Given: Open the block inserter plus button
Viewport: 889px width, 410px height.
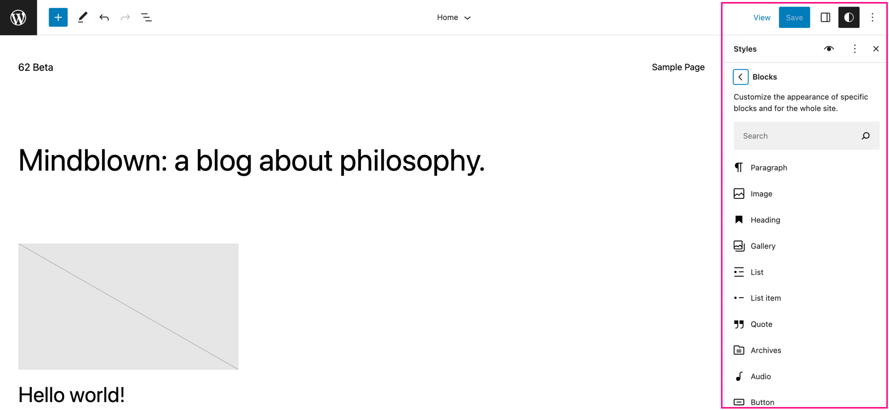Looking at the screenshot, I should pyautogui.click(x=58, y=17).
